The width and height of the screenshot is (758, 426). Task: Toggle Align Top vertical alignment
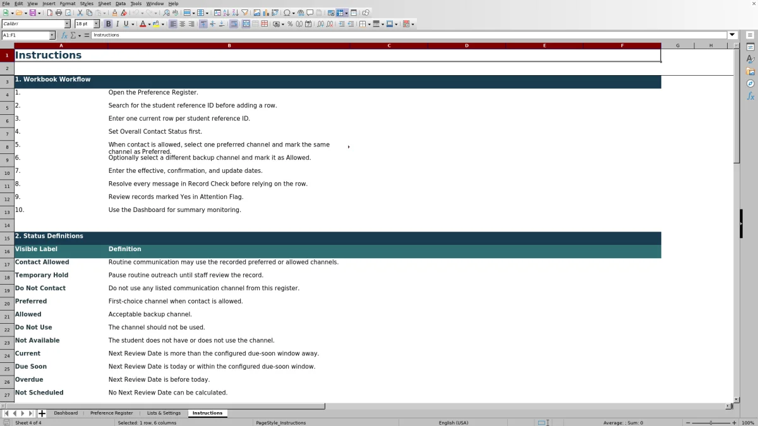[203, 24]
